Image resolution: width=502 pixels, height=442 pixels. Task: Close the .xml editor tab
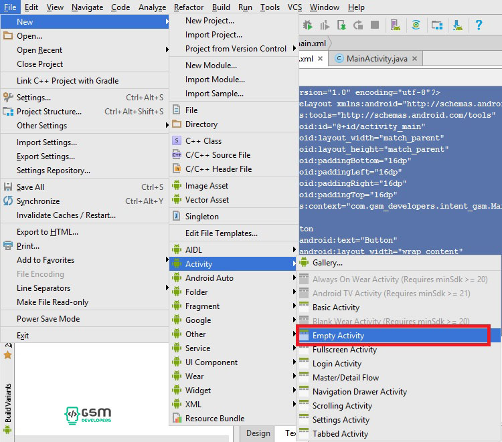point(320,59)
